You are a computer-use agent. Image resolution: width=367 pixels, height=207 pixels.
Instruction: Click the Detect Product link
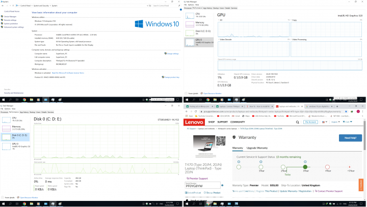click(193, 193)
